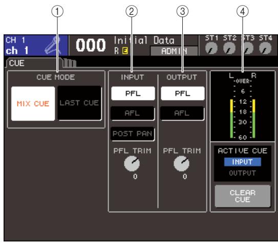The width and height of the screenshot is (278, 243).
Task: Click the R read-only indicator
Action: tap(117, 51)
